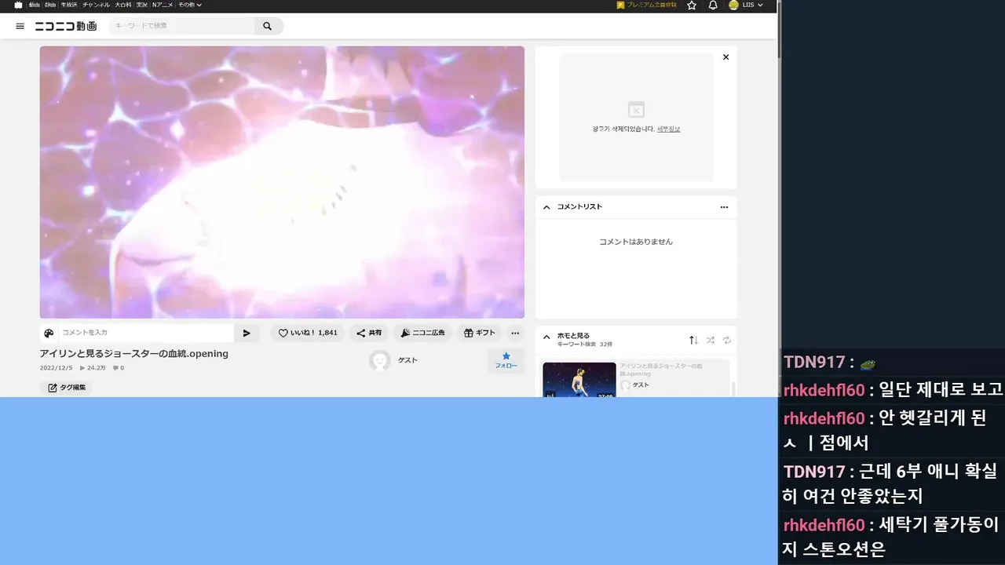Image resolution: width=1005 pixels, height=565 pixels.
Task: Expand the その他 menu in top bar
Action: [189, 5]
